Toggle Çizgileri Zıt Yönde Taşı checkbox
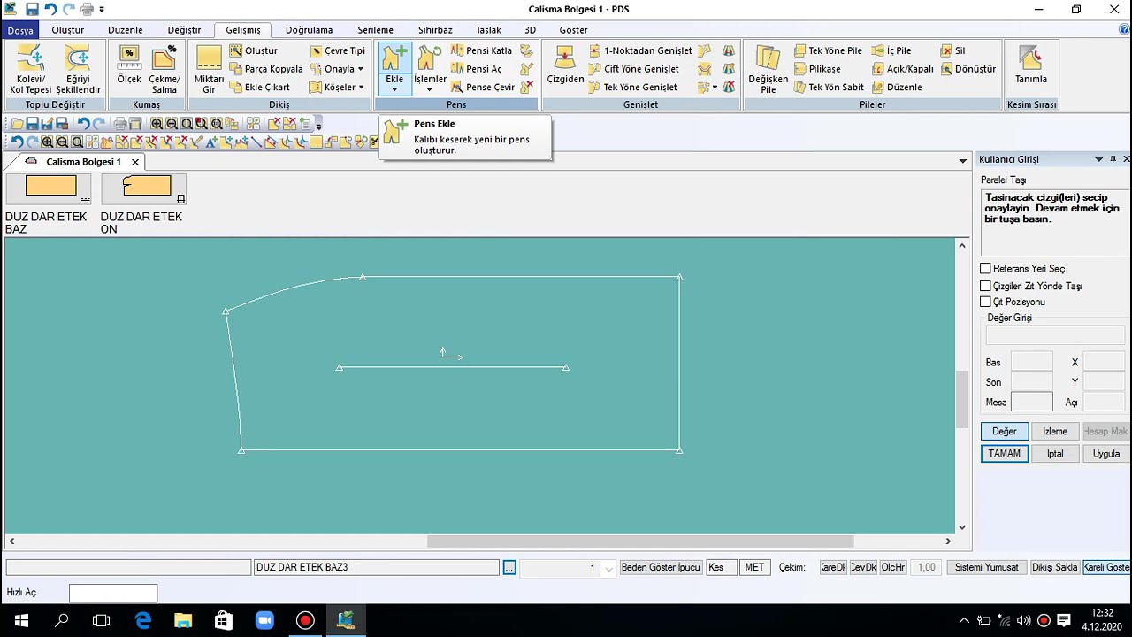This screenshot has height=637, width=1132. pyautogui.click(x=985, y=286)
